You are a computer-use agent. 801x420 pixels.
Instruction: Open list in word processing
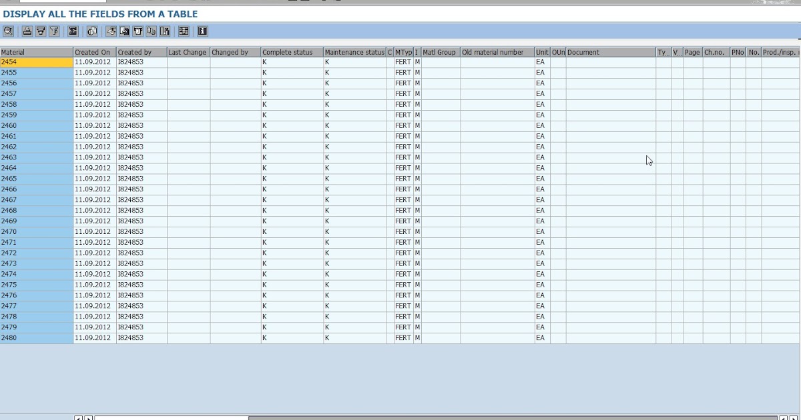click(x=138, y=31)
